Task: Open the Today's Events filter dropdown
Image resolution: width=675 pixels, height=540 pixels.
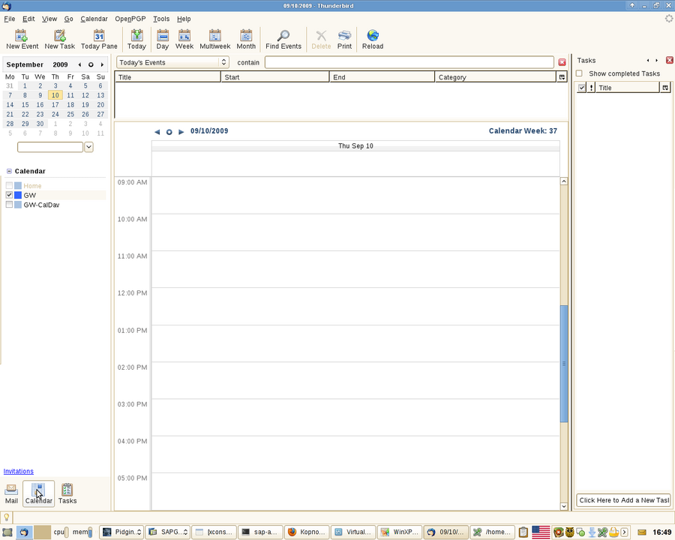Action: tap(172, 62)
